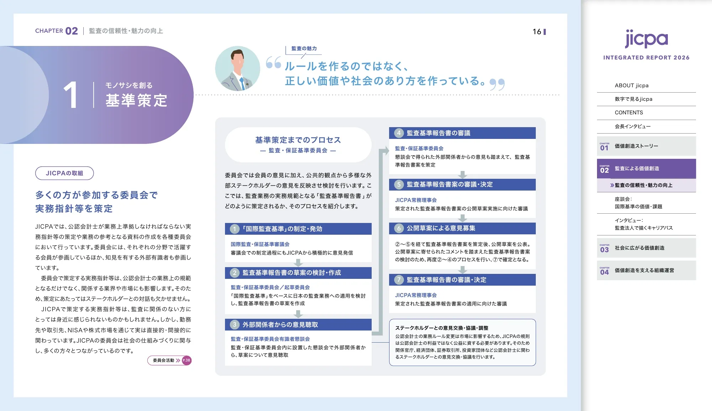Screen dimensions: 712x411
Task: Click 監査・保証基準委員会有識者懇談会 text
Action: pos(270,339)
